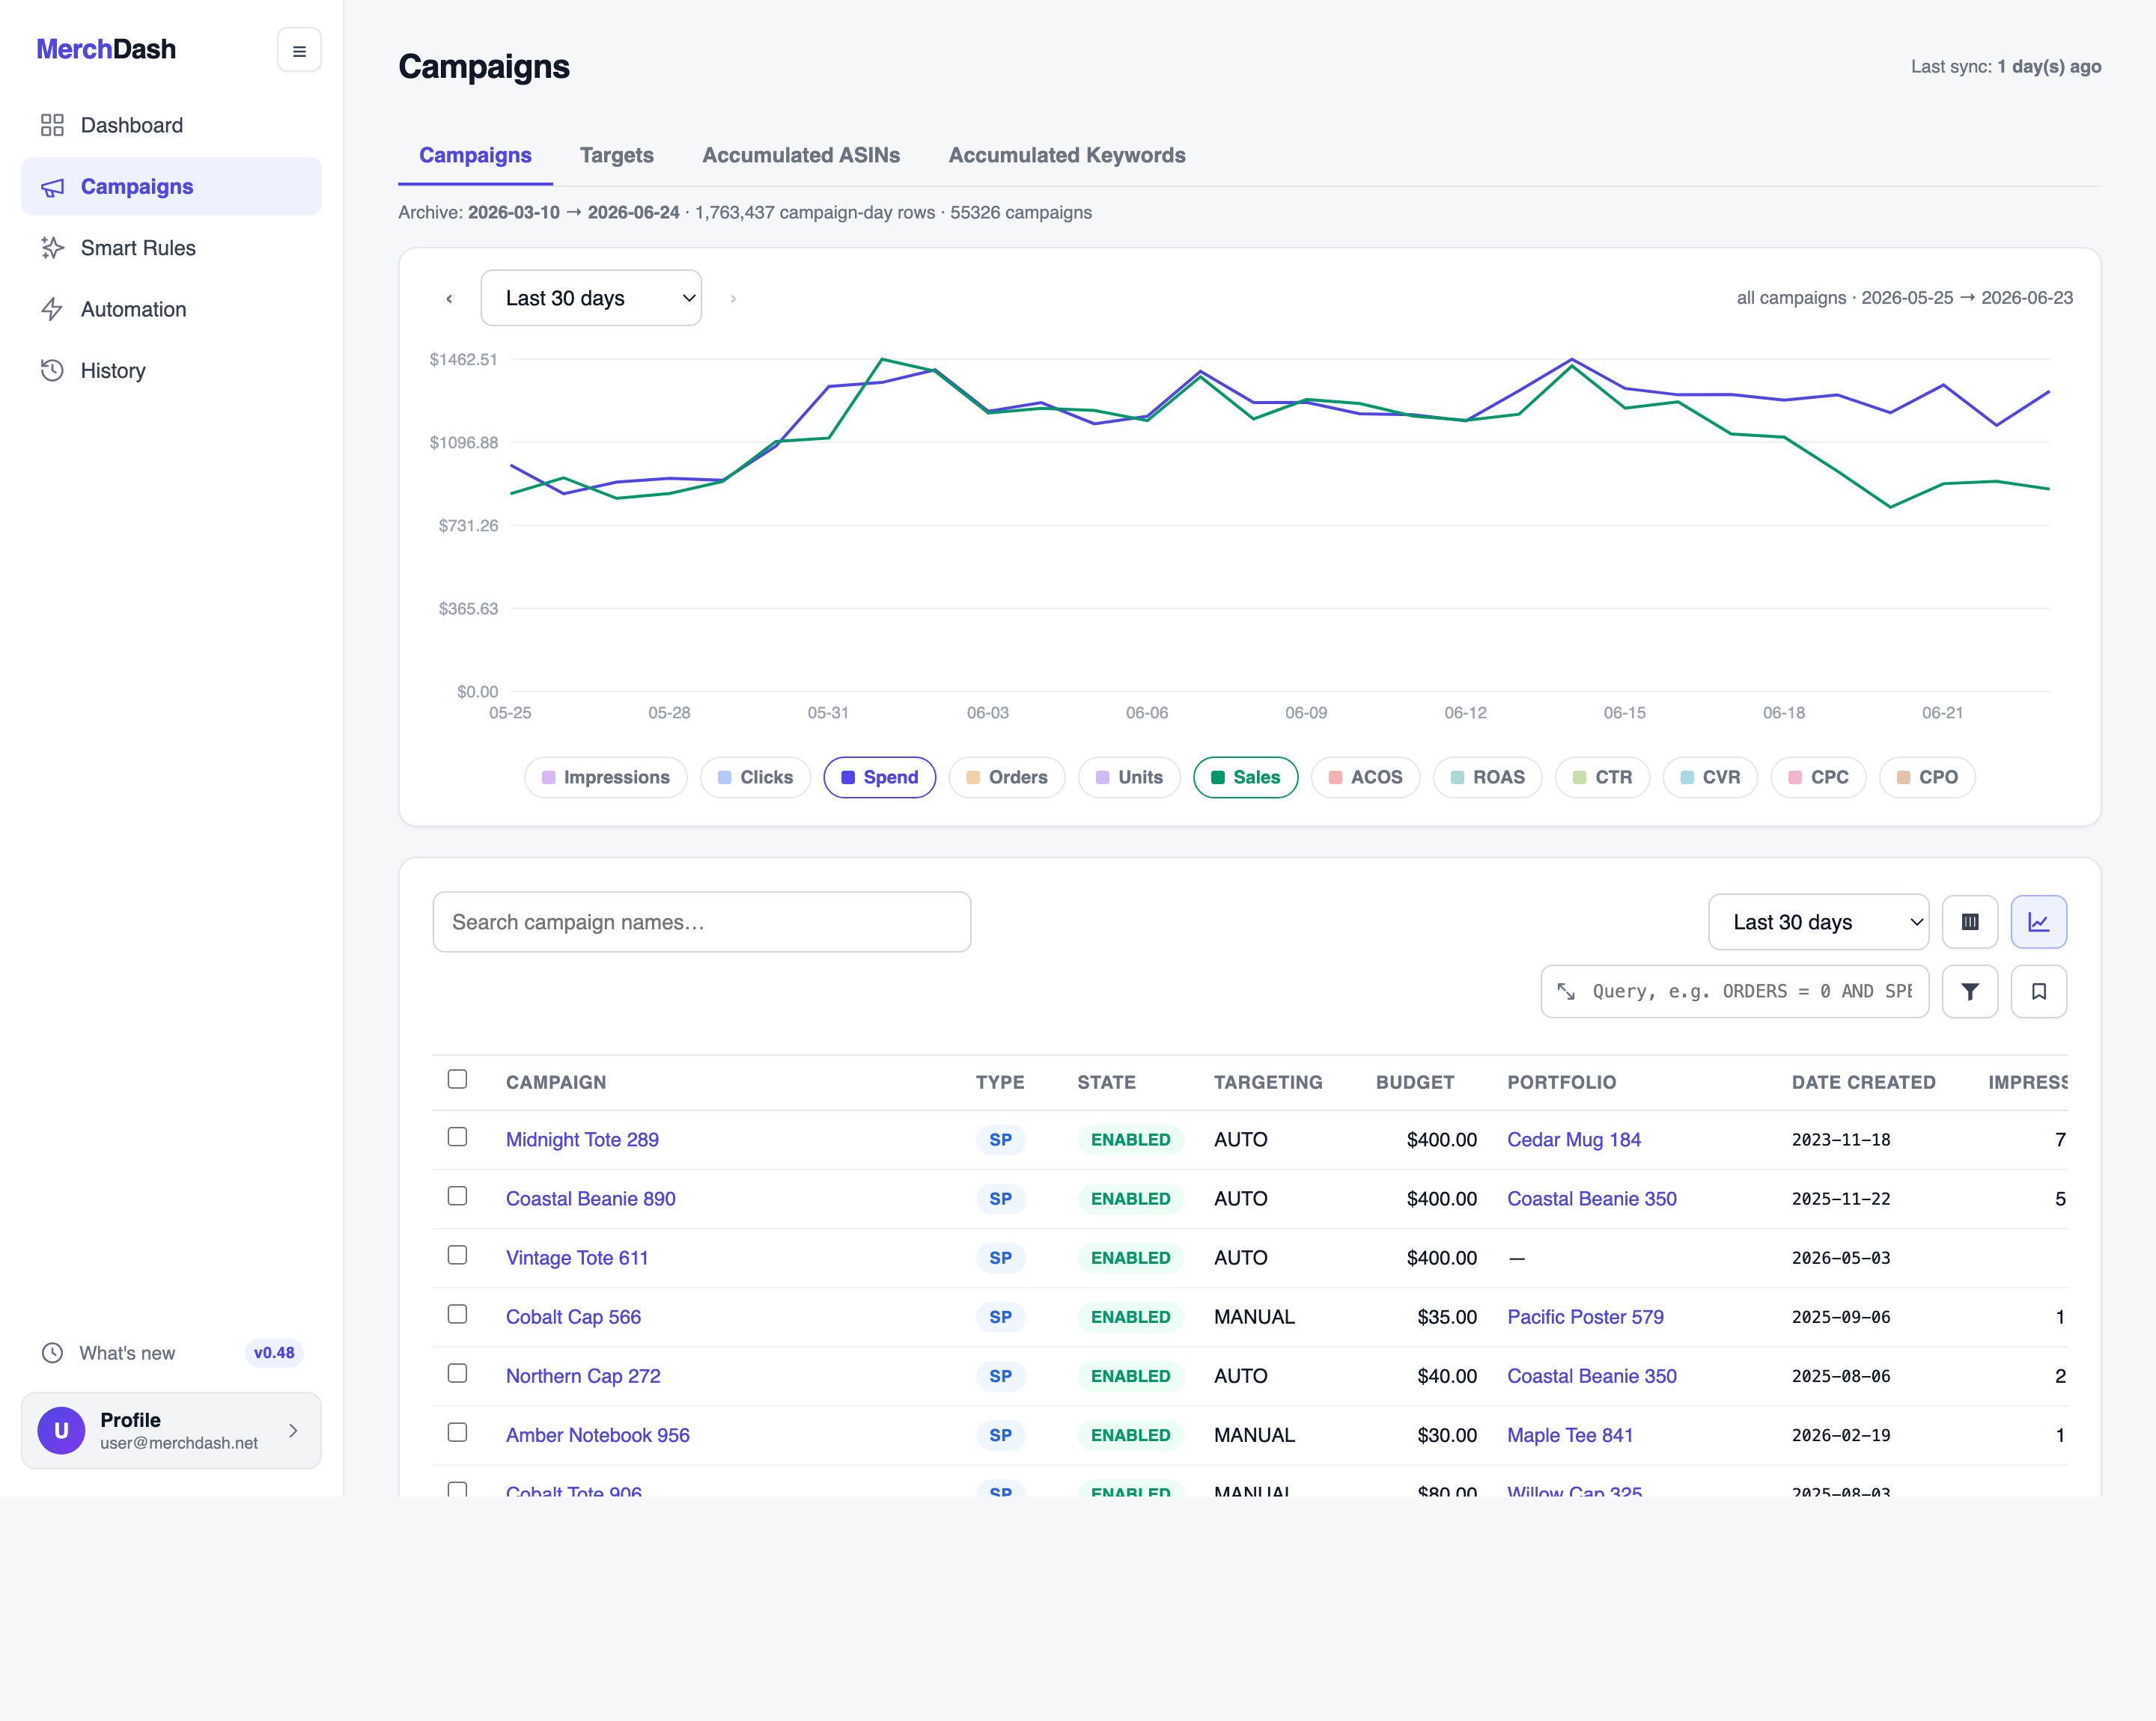The height and width of the screenshot is (1721, 2156).
Task: Check the Midnight Tote 289 row checkbox
Action: [457, 1137]
